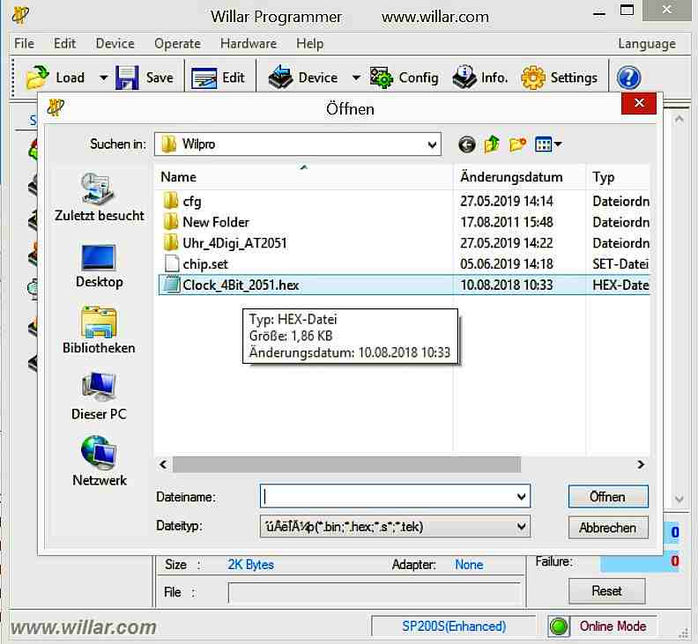698x644 pixels.
Task: Expand the Dateityp filter dropdown
Action: (521, 527)
